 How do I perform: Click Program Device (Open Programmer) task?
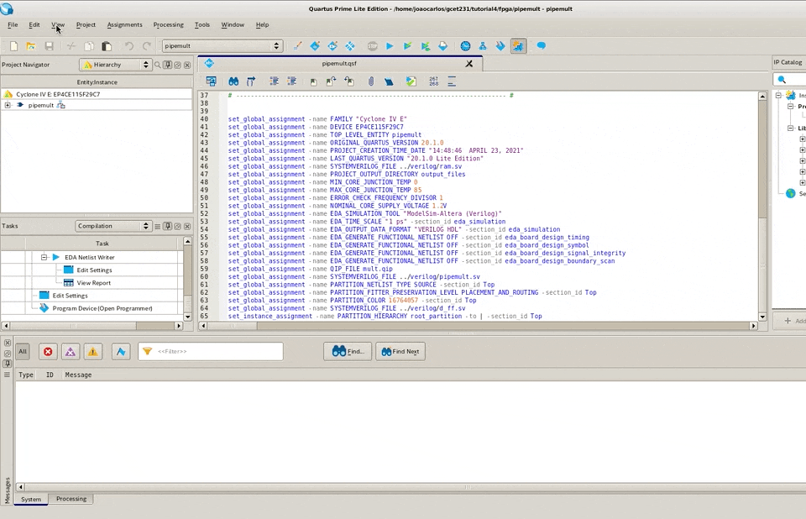point(102,308)
